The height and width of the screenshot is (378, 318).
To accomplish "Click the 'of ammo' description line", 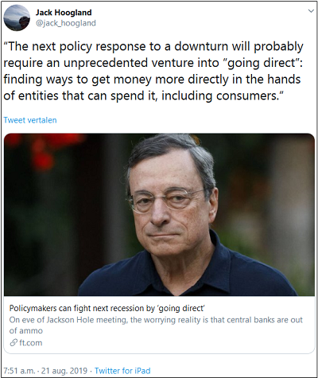I will click(x=26, y=331).
